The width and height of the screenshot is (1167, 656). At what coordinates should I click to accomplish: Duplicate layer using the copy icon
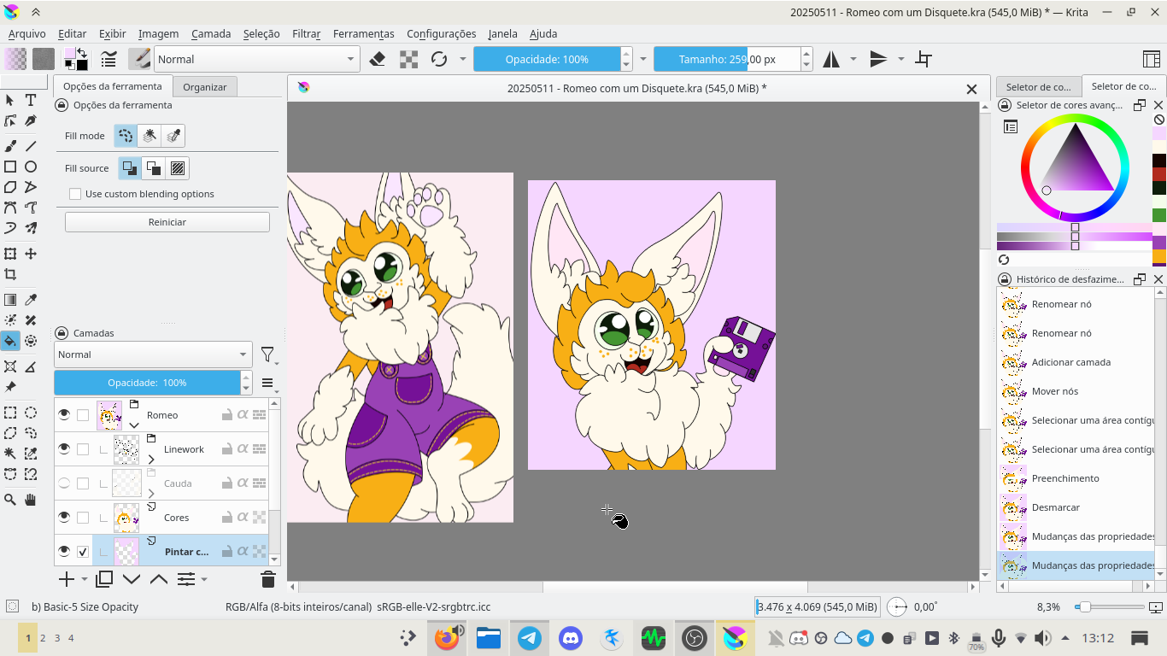click(104, 579)
